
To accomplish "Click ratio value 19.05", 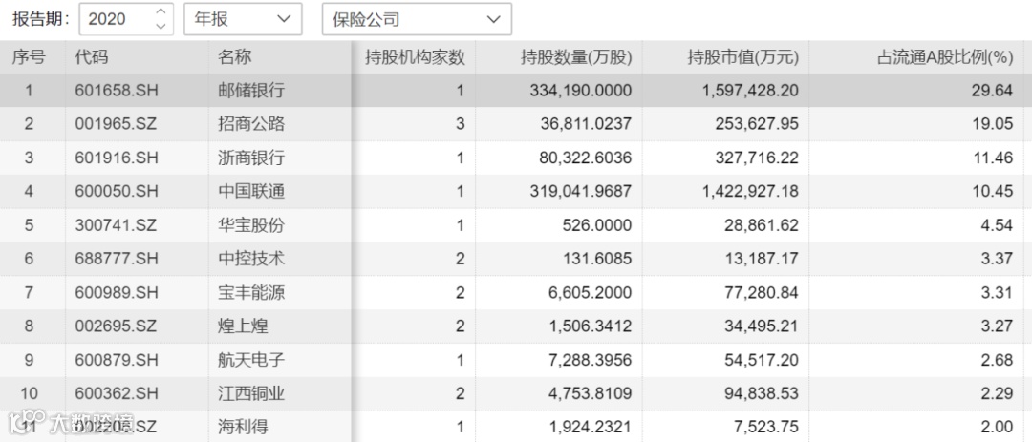I will tap(992, 124).
